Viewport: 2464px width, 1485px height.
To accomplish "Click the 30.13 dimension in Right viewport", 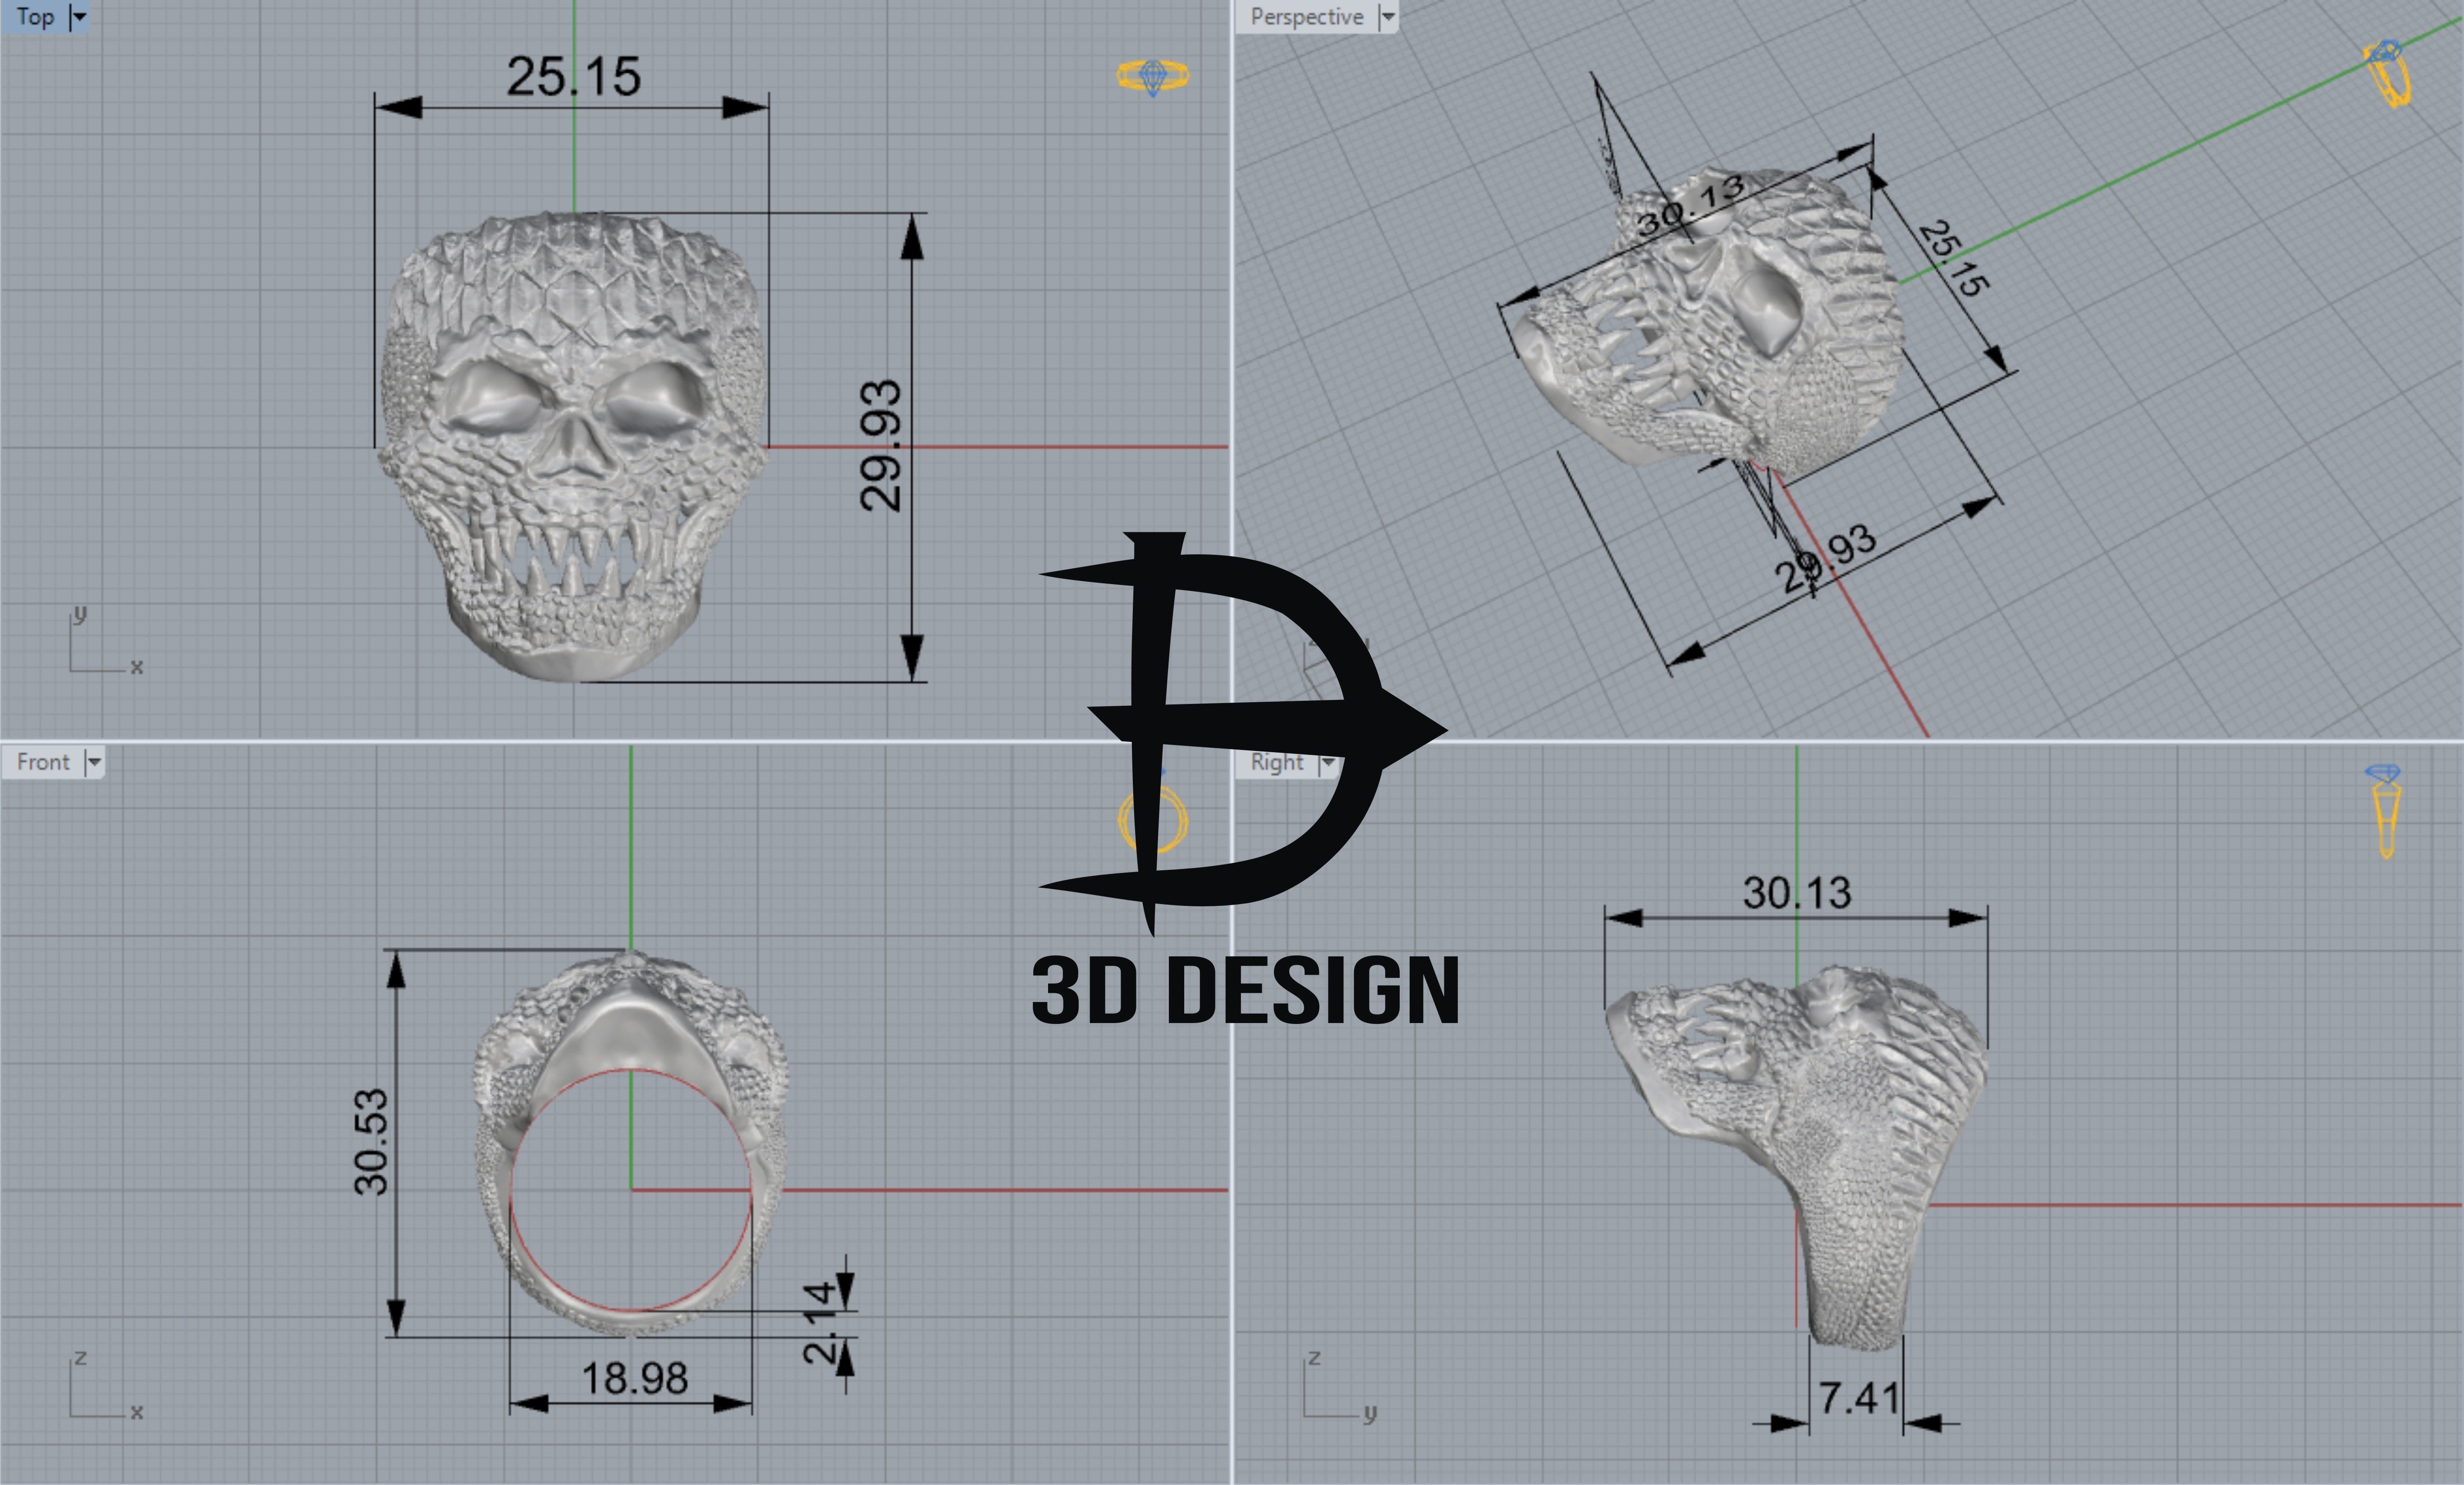I will [x=1797, y=893].
